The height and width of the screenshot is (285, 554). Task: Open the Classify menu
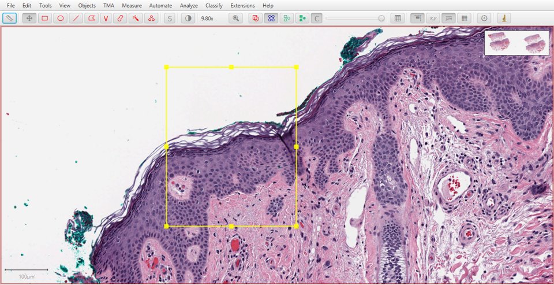(x=214, y=6)
